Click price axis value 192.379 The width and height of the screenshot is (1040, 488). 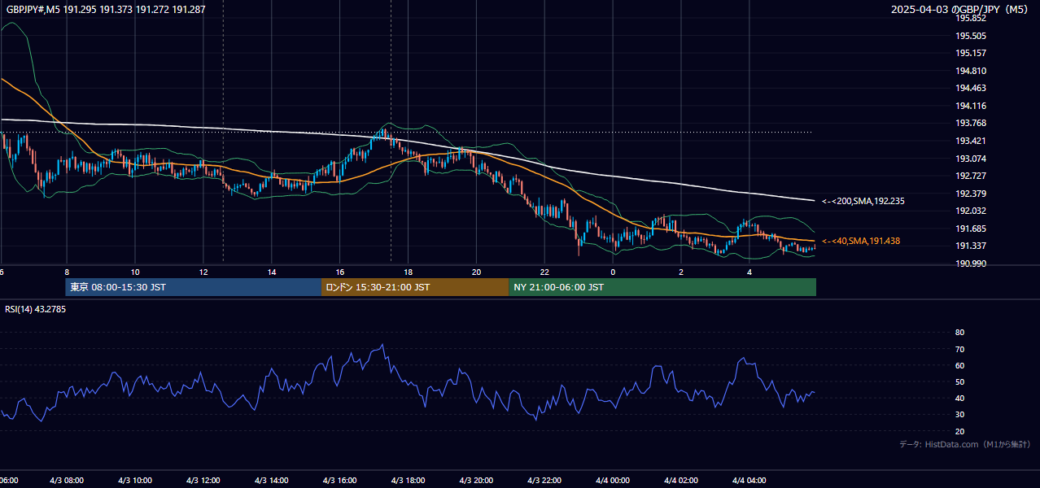tap(971, 194)
